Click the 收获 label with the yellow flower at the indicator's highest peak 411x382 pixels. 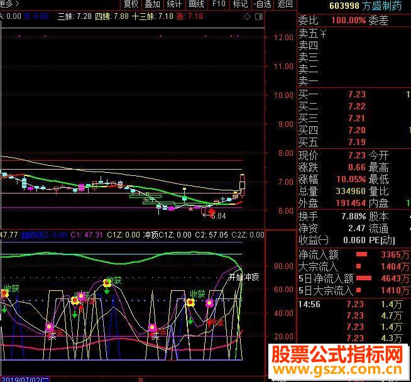[115, 281]
